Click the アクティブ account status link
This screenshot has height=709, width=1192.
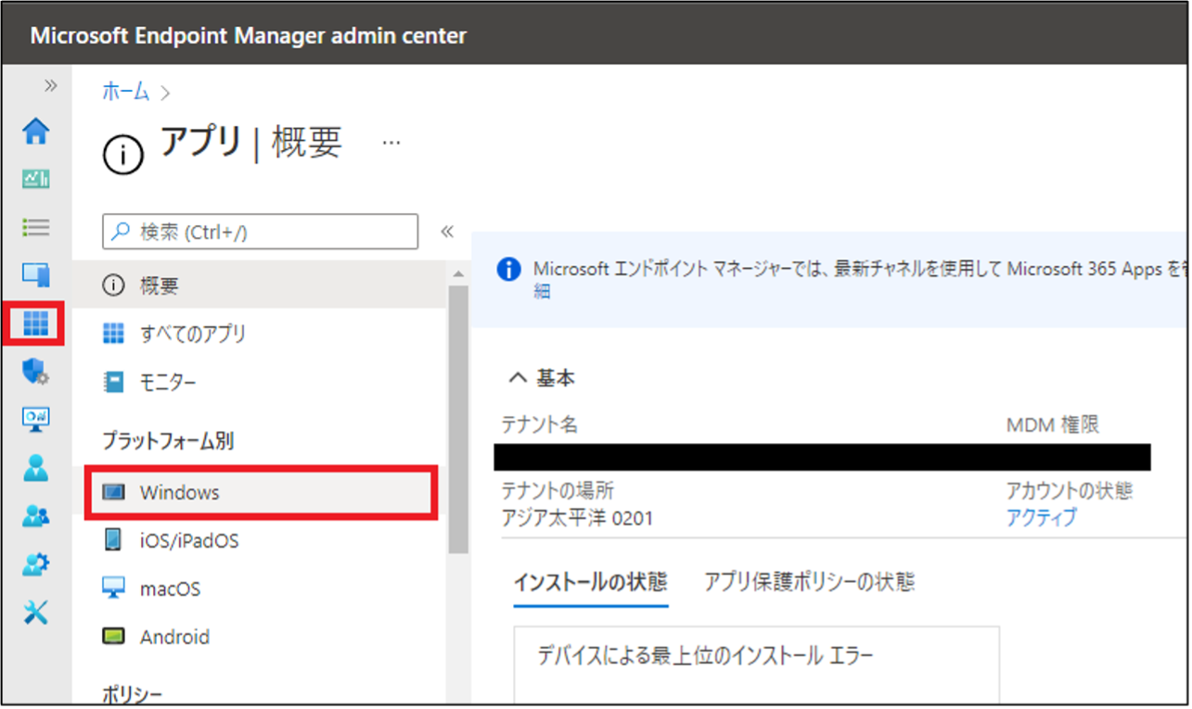click(1042, 517)
